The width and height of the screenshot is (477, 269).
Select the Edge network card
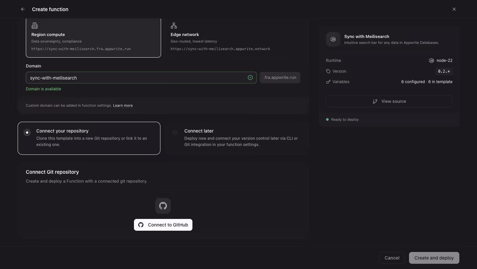pyautogui.click(x=235, y=38)
